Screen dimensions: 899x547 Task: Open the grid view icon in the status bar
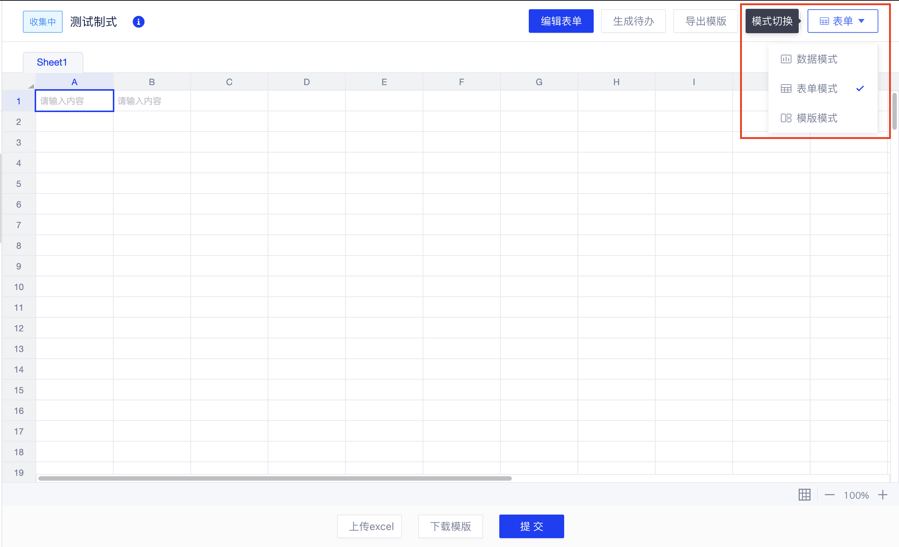click(804, 495)
